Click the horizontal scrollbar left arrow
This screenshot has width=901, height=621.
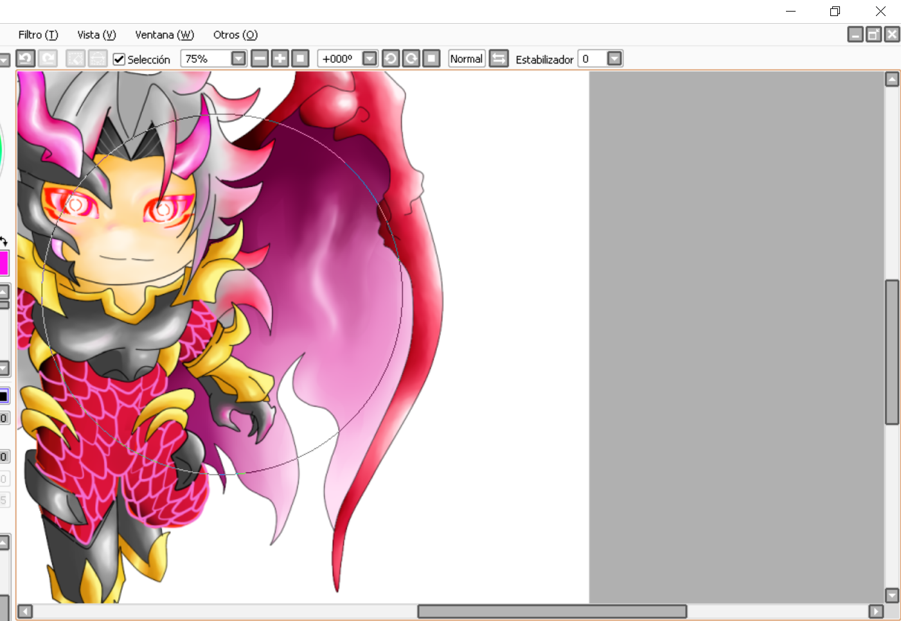[25, 611]
